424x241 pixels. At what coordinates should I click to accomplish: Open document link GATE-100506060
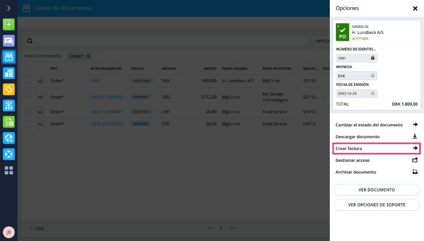pos(107,124)
